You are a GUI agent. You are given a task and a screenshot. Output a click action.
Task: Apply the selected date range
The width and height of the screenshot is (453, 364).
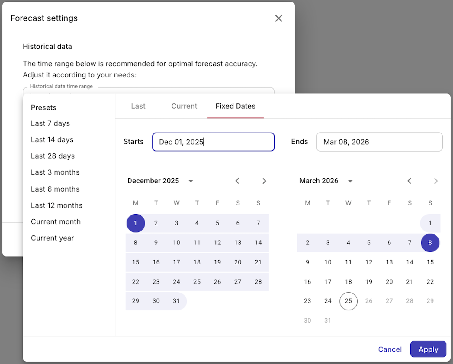[428, 349]
